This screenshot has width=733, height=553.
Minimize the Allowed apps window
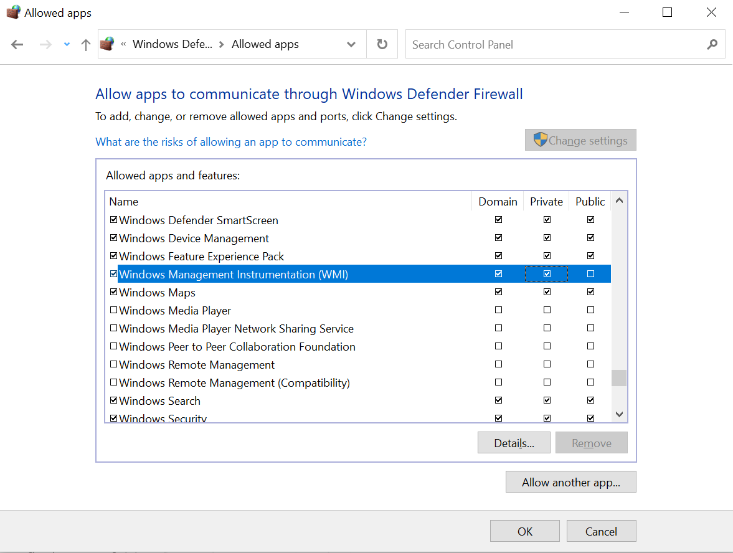coord(624,12)
